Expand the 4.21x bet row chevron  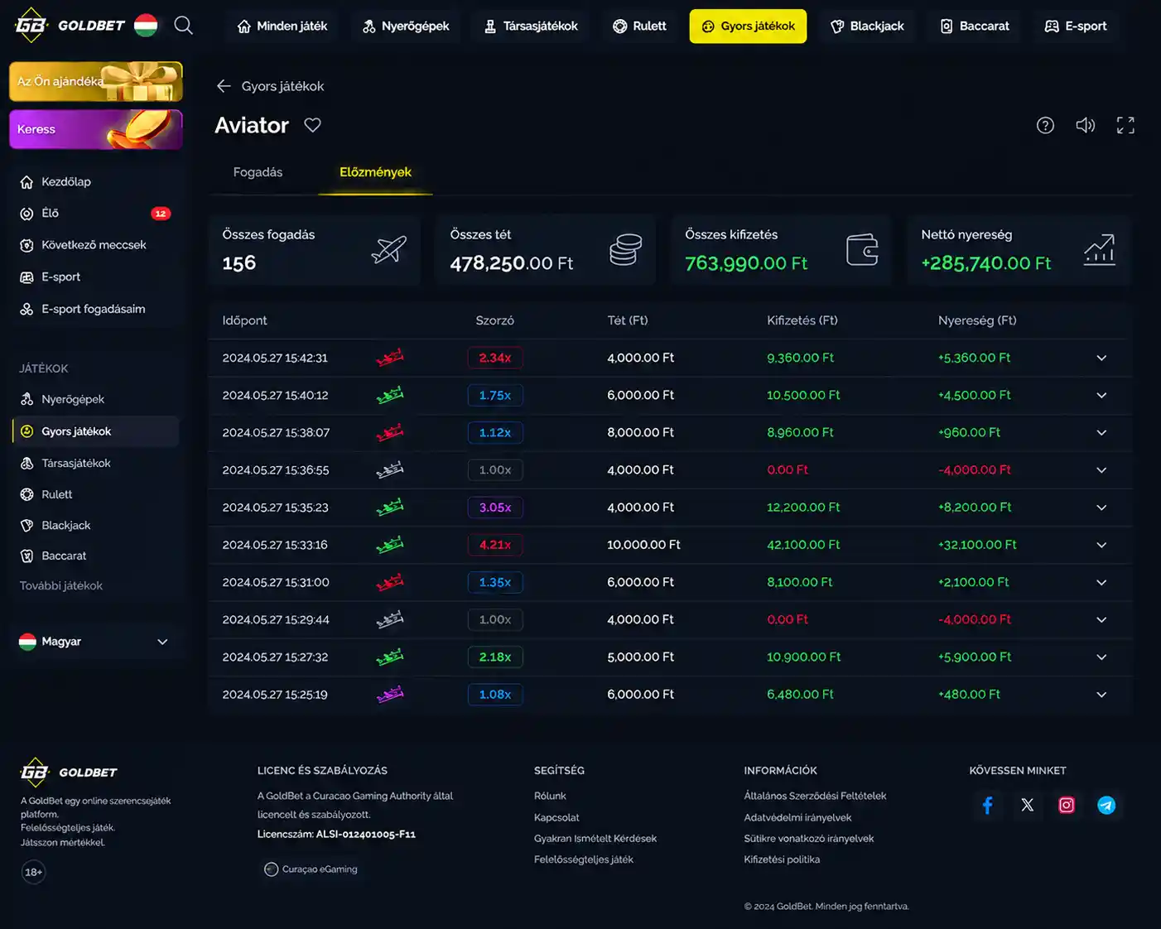point(1101,545)
